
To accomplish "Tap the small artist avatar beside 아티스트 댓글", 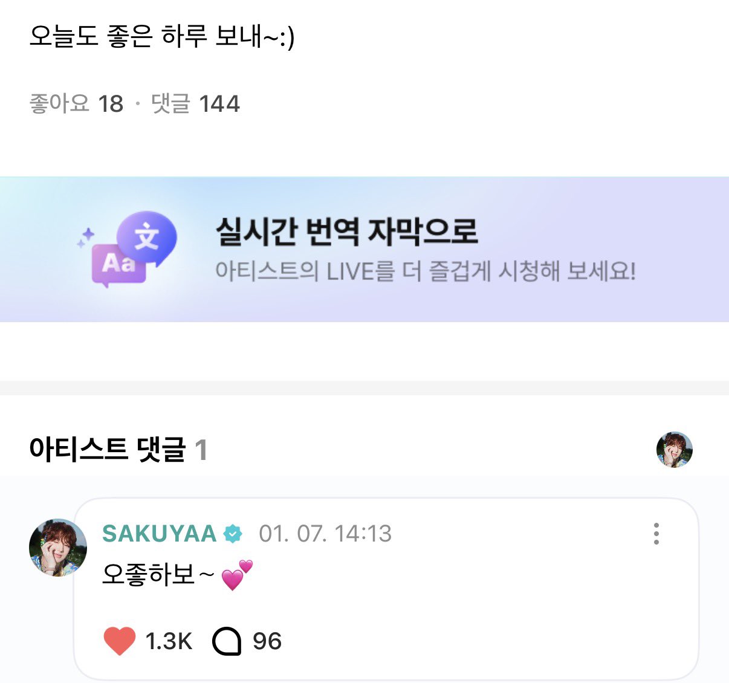I will tap(674, 450).
